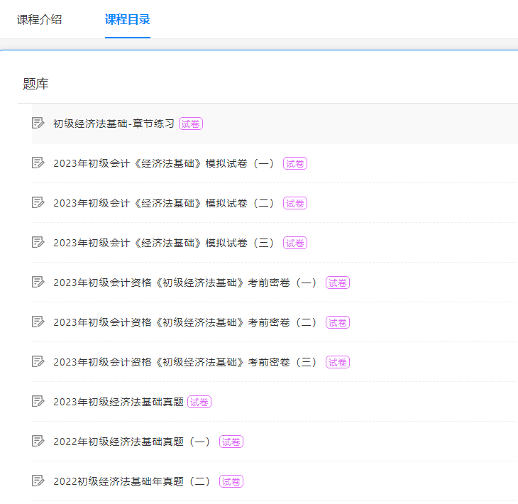The height and width of the screenshot is (504, 518).
Task: Open 初级经济法基础-章节练习
Action: [114, 124]
